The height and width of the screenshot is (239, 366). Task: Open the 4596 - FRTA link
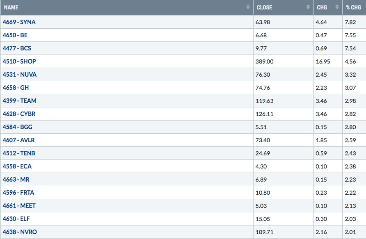[18, 193]
